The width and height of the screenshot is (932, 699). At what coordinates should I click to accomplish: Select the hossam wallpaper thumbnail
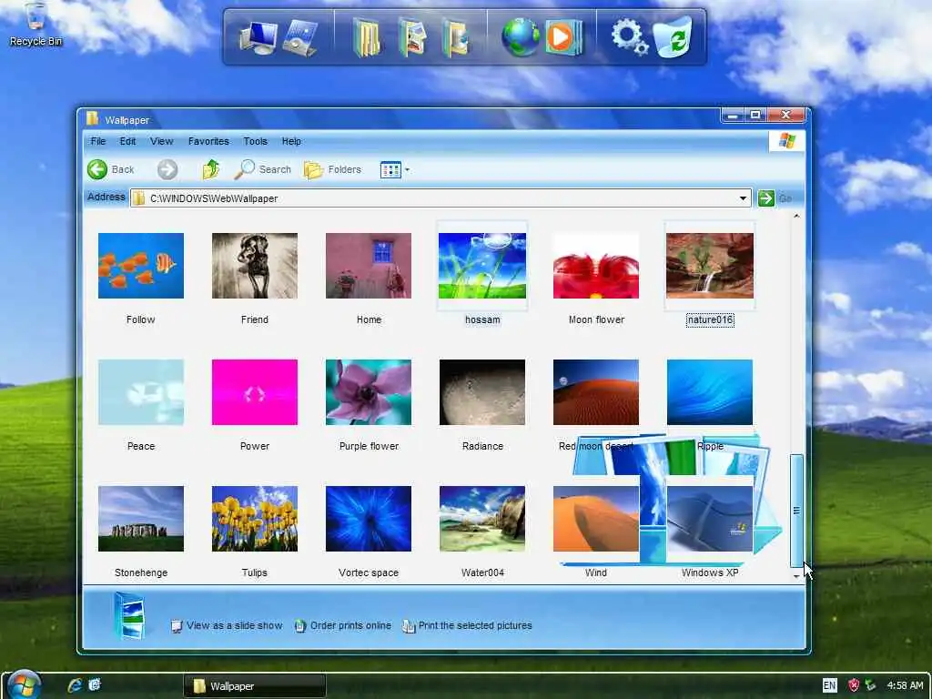(x=482, y=266)
